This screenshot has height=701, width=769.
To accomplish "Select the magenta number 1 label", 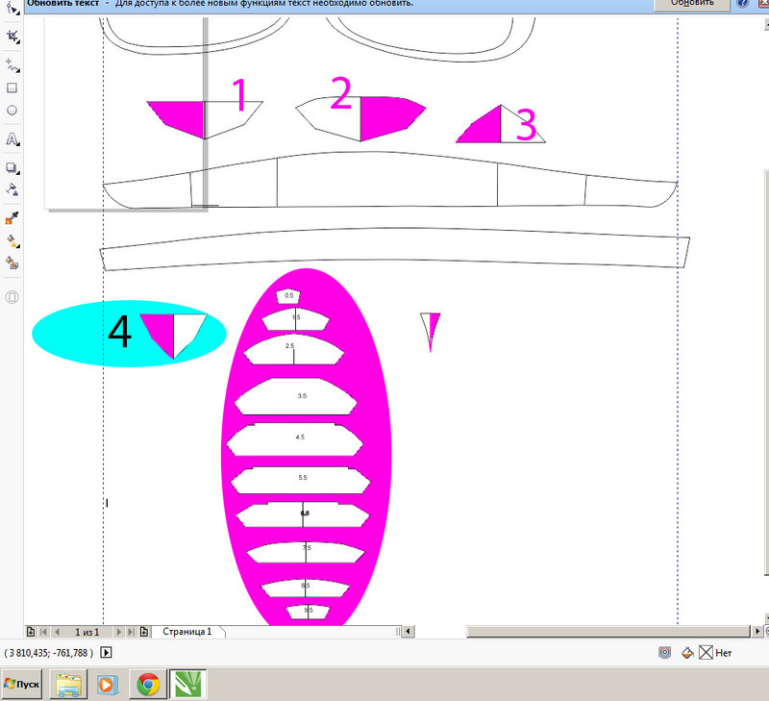I will tap(239, 94).
